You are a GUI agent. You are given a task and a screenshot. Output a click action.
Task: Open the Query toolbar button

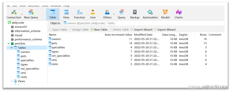pyautogui.click(x=122, y=14)
